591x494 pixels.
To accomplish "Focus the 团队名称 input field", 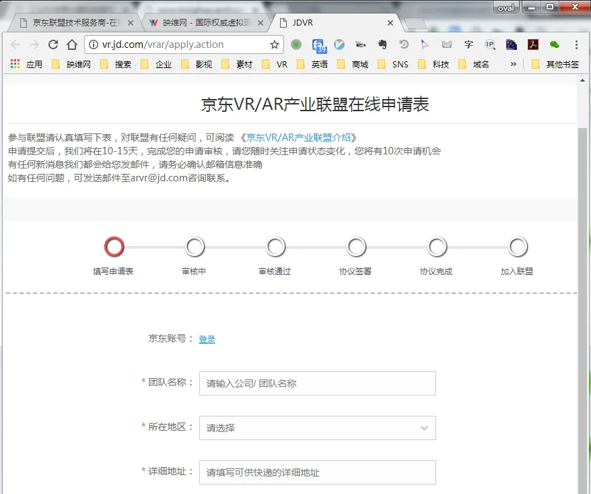I will point(317,383).
